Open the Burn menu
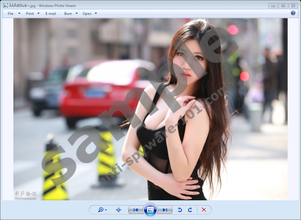The width and height of the screenshot is (301, 220). point(68,13)
